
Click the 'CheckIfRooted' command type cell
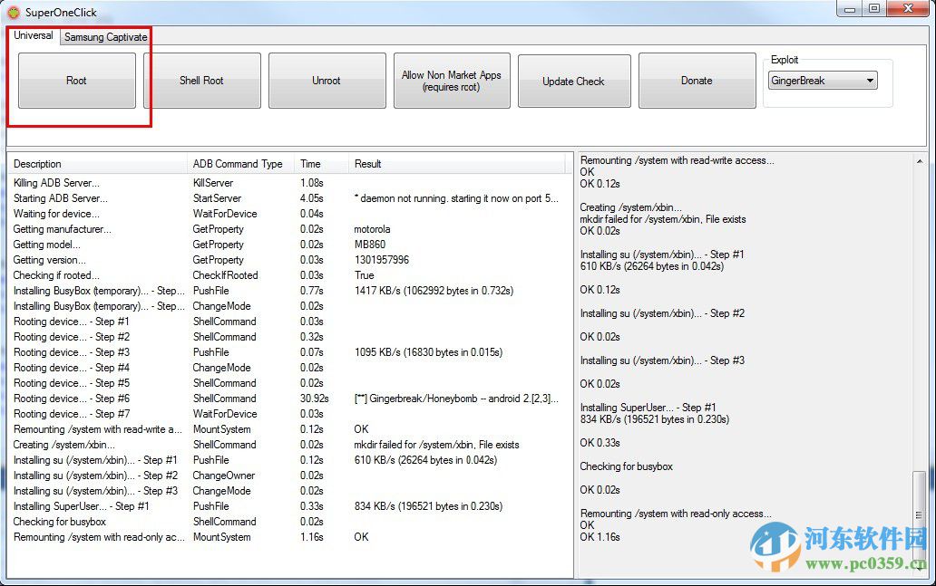tap(226, 275)
